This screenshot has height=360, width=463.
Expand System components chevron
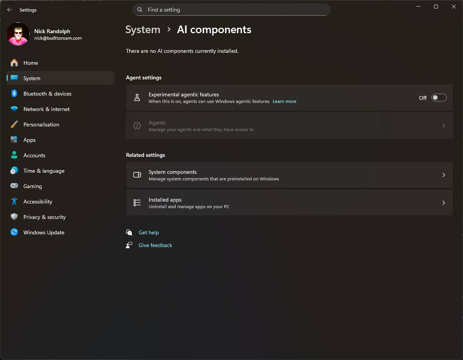tap(443, 175)
